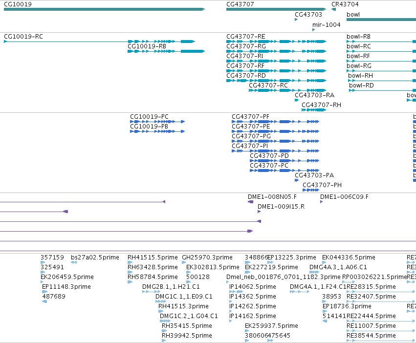Screen dimensions: 416x343
Task: Click EST RH41515.3prime
Action: pyautogui.click(x=161, y=311)
